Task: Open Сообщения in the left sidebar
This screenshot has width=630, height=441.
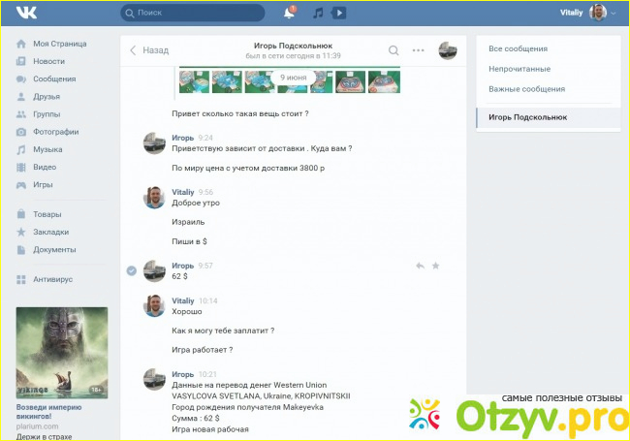Action: pos(54,79)
